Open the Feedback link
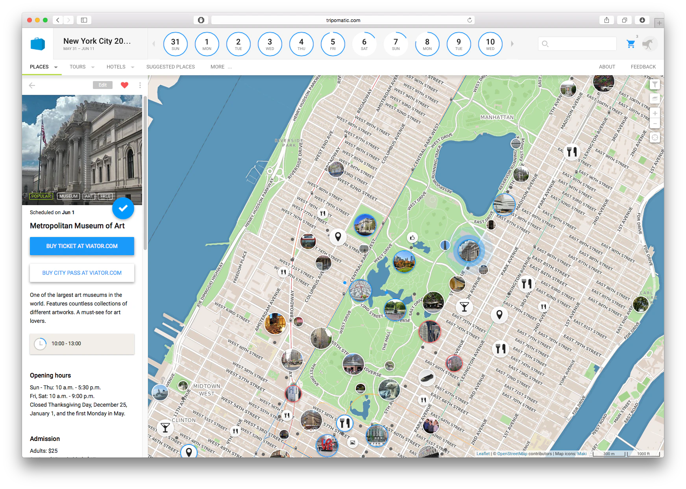The image size is (686, 489). click(x=643, y=67)
